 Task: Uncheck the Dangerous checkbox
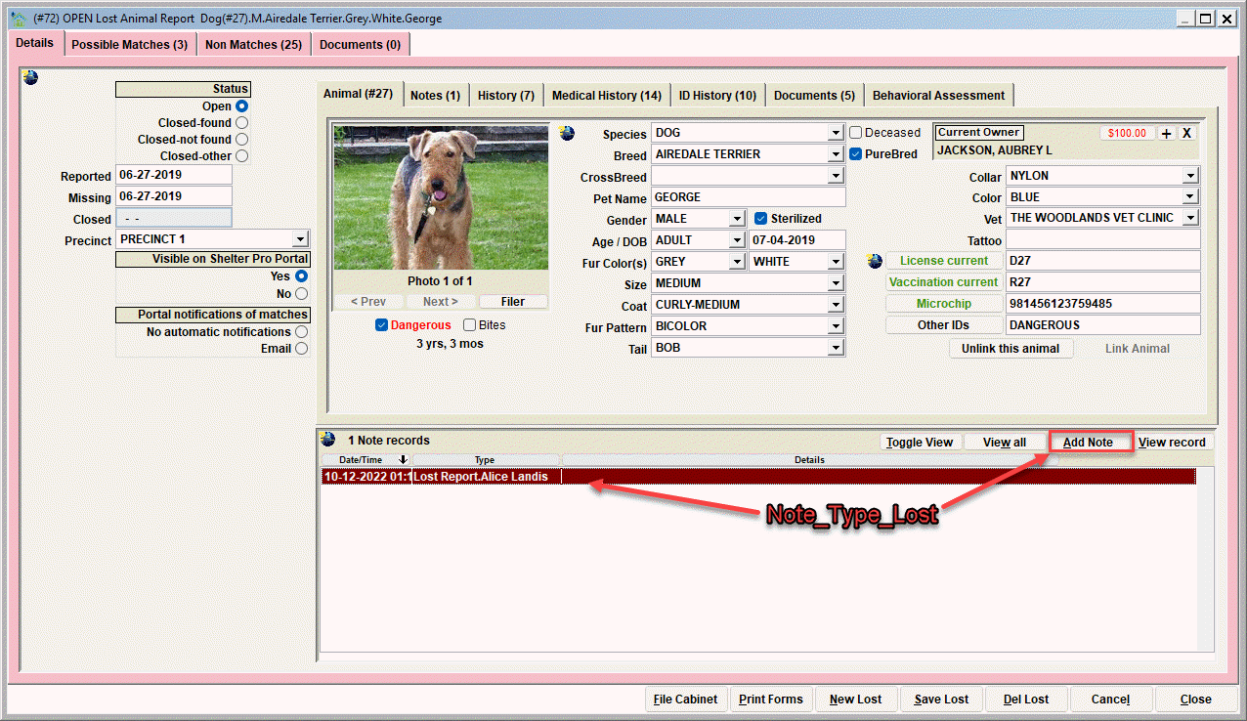[x=381, y=325]
